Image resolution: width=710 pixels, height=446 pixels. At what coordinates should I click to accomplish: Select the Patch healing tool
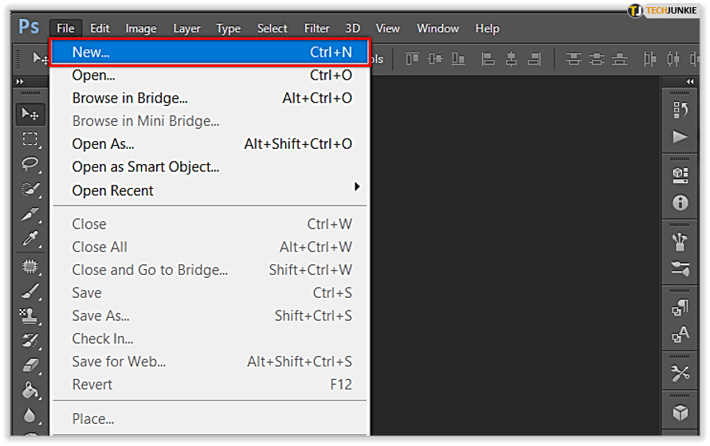pyautogui.click(x=30, y=266)
